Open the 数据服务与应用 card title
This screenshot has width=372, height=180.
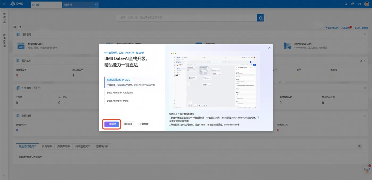tap(303, 44)
